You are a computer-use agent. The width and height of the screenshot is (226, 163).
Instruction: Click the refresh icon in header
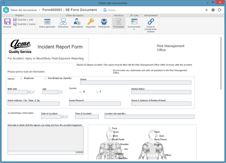tap(220, 10)
